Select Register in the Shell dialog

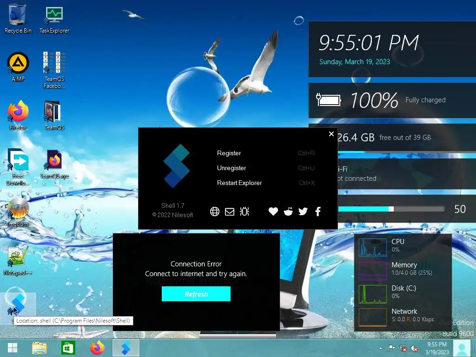point(229,153)
